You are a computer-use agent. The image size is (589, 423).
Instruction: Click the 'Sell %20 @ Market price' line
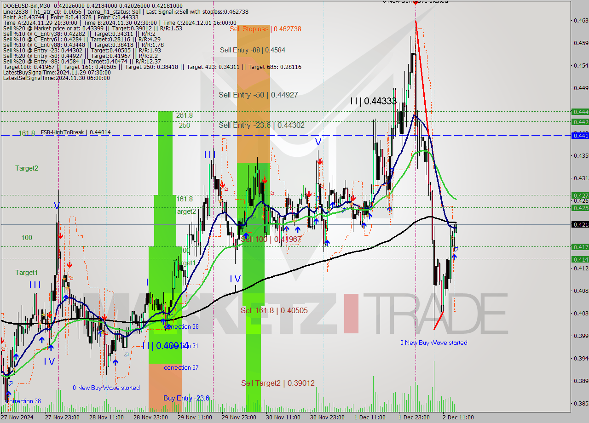pyautogui.click(x=92, y=28)
